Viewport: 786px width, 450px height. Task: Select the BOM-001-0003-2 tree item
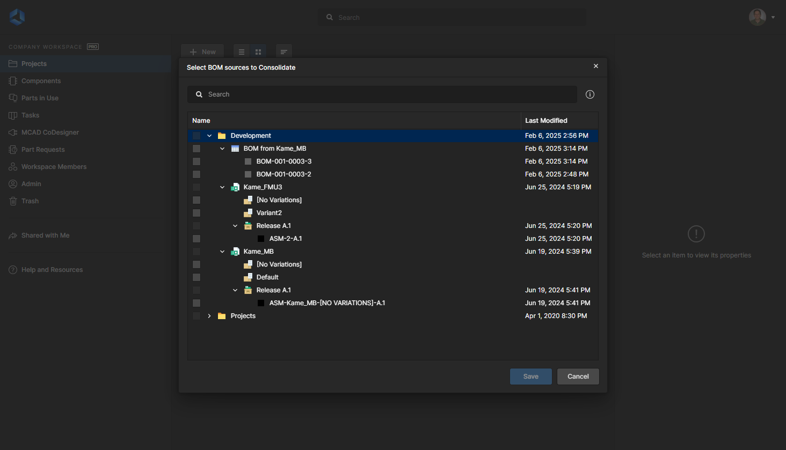[283, 174]
